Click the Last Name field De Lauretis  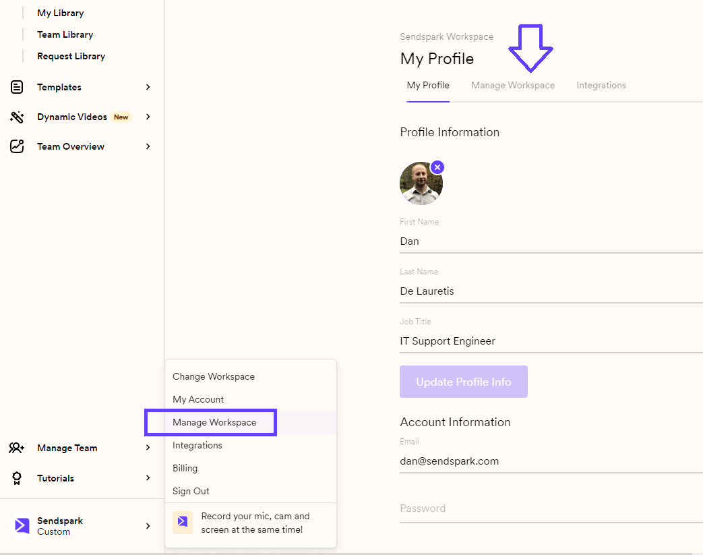coord(551,291)
